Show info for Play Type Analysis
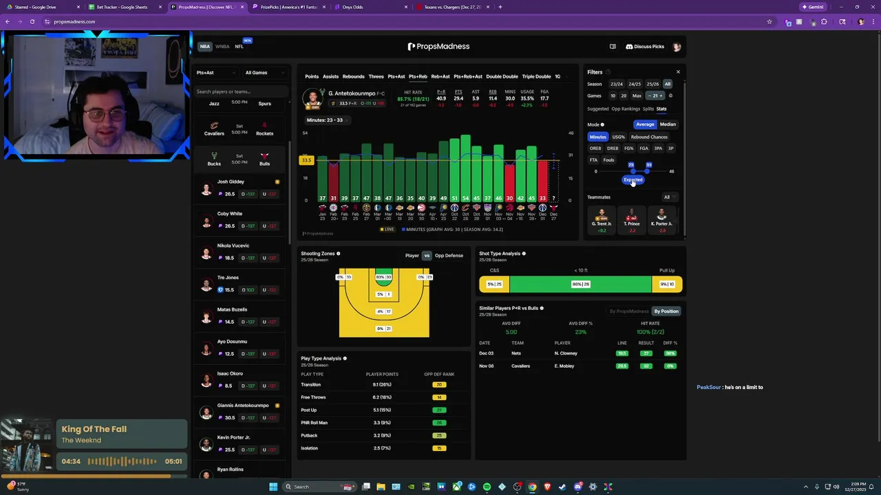881x495 pixels. (345, 358)
